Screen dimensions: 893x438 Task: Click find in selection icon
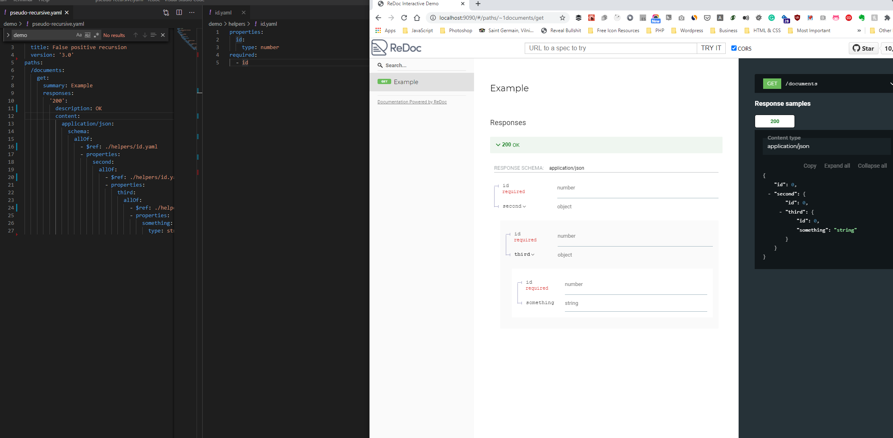click(x=153, y=35)
